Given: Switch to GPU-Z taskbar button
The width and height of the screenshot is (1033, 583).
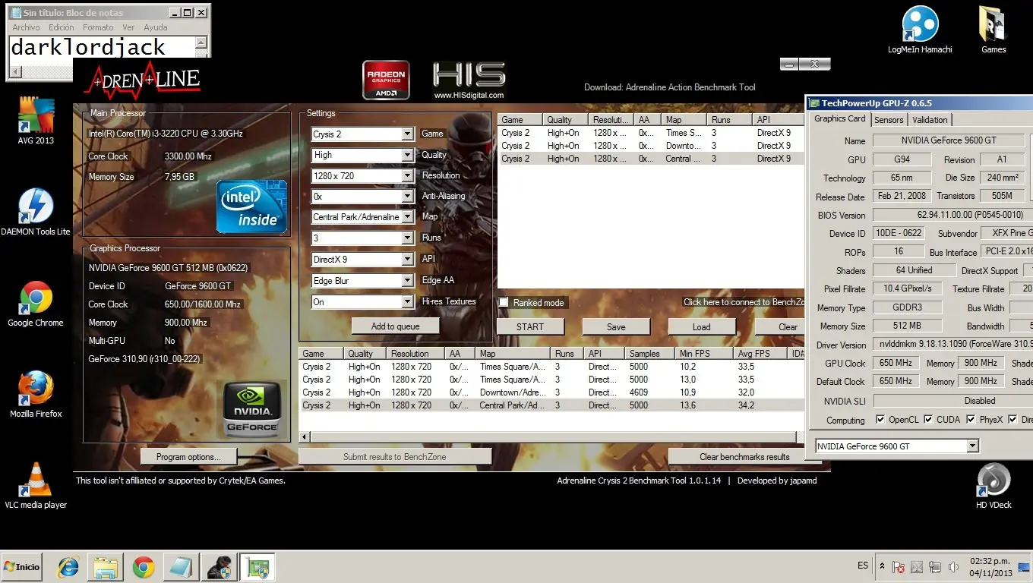Looking at the screenshot, I should coord(257,567).
